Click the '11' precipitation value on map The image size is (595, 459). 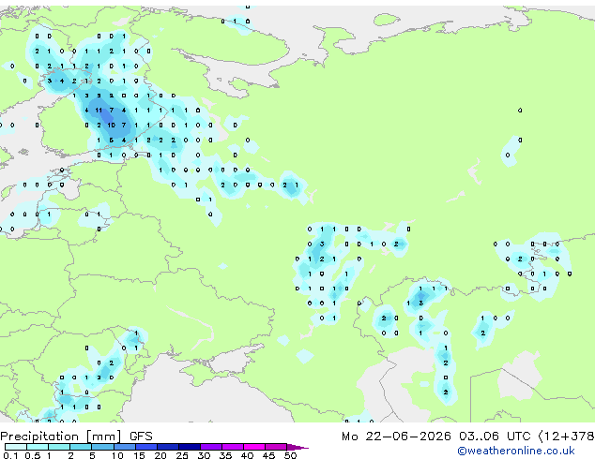99,111
